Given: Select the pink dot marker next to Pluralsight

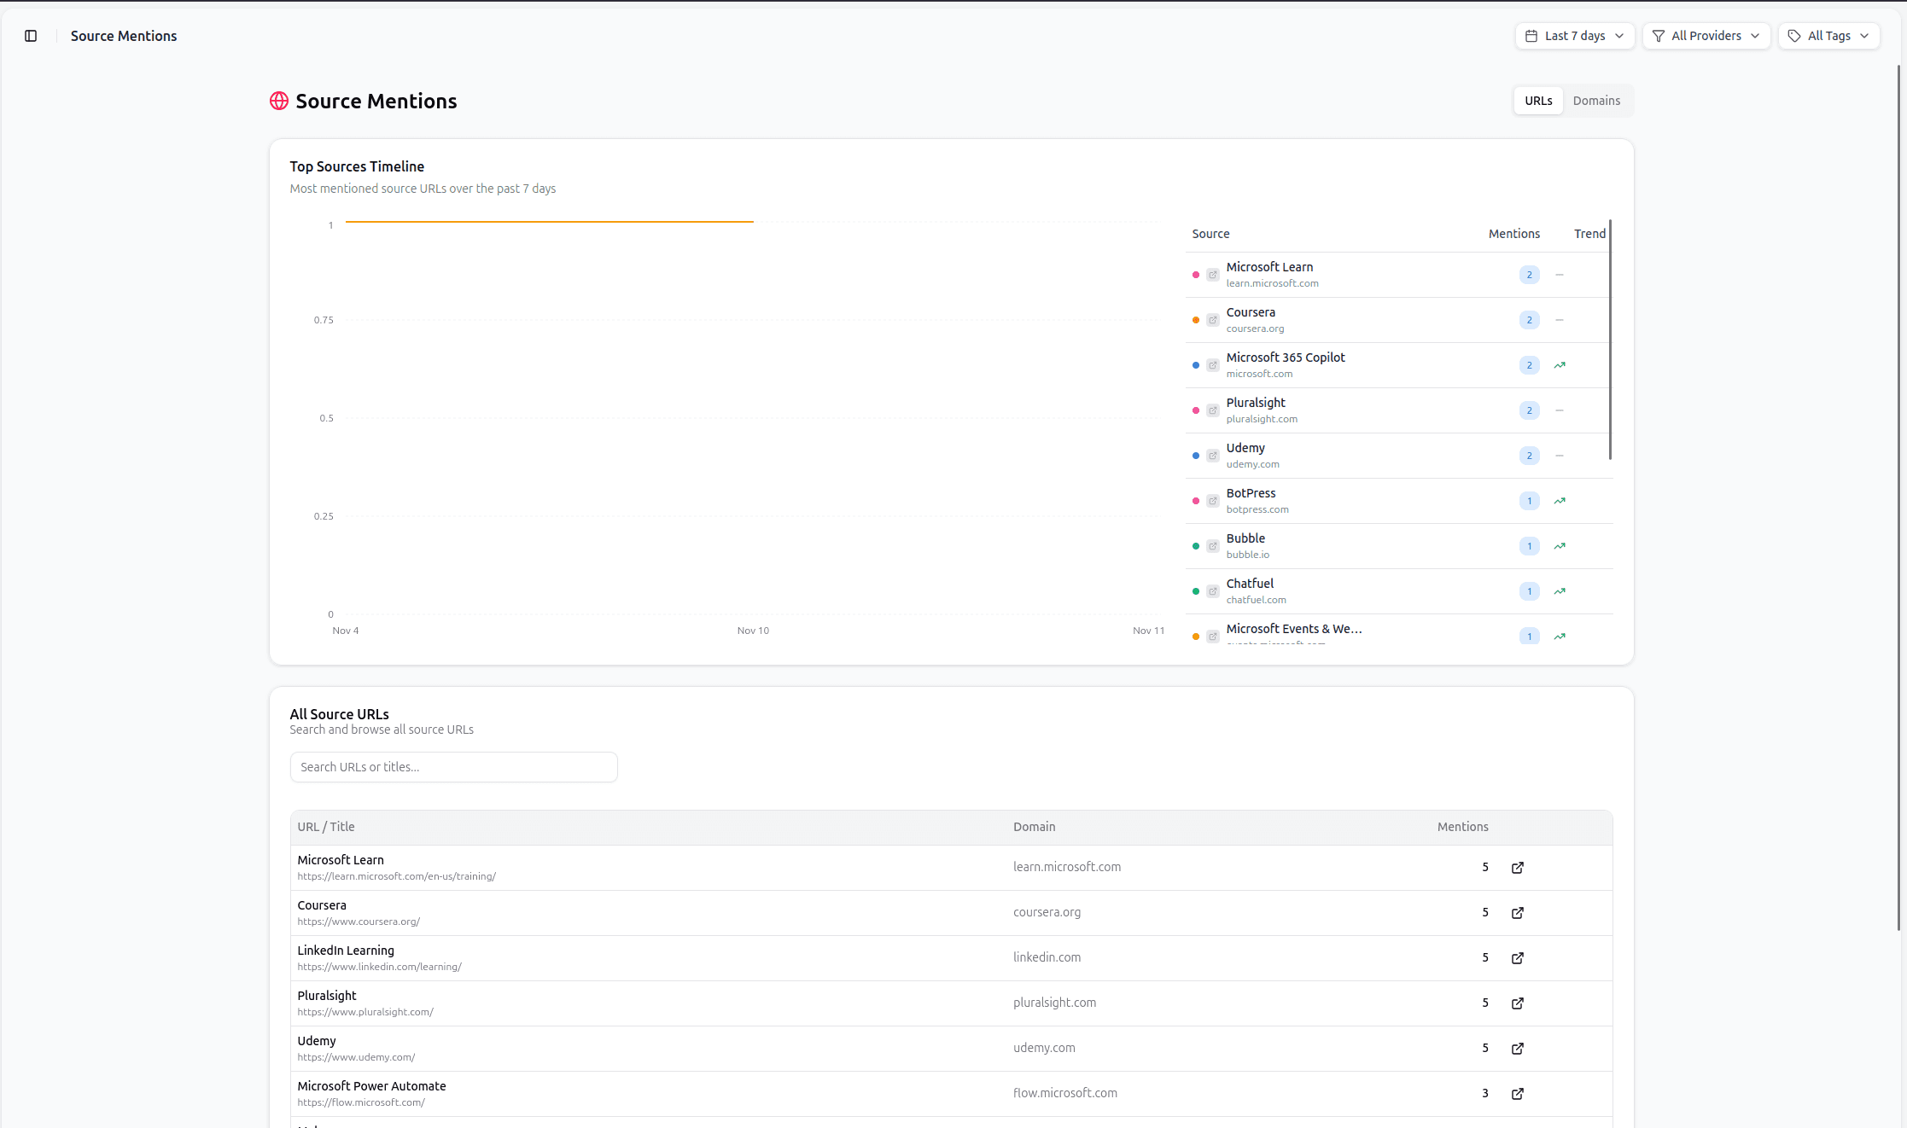Looking at the screenshot, I should point(1196,410).
